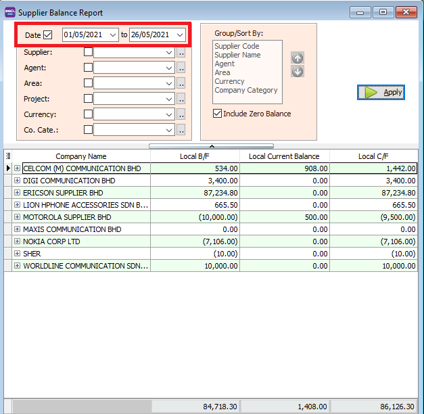Click the Co. Cate. lookup ellipsis button
This screenshot has height=414, width=424.
pyautogui.click(x=181, y=130)
